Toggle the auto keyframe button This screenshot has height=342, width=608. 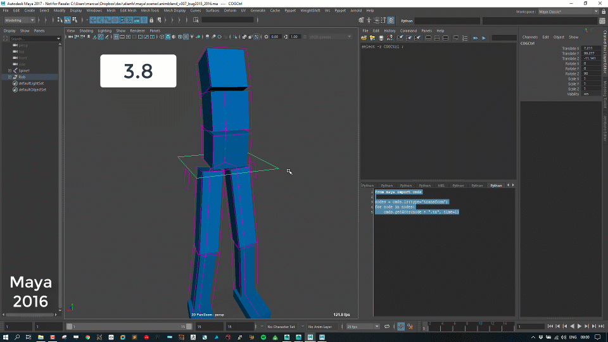pyautogui.click(x=400, y=327)
